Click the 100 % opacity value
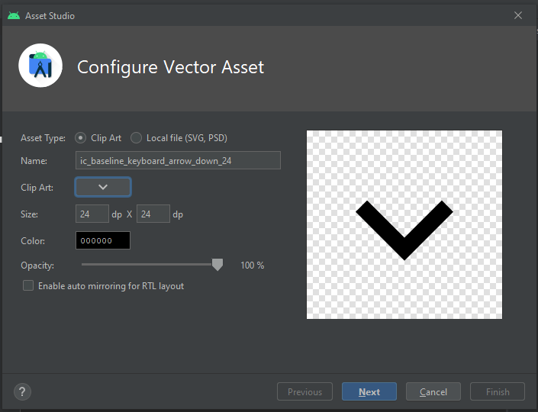 (x=252, y=266)
